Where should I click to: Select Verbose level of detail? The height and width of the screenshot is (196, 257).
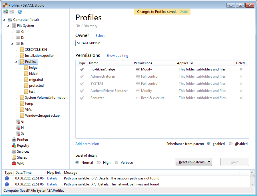(x=117, y=162)
